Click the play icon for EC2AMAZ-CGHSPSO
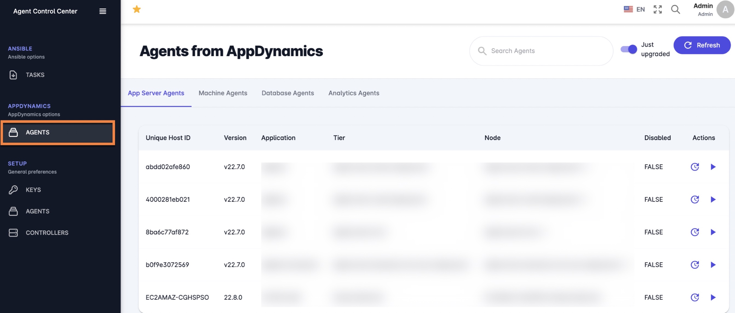 713,297
